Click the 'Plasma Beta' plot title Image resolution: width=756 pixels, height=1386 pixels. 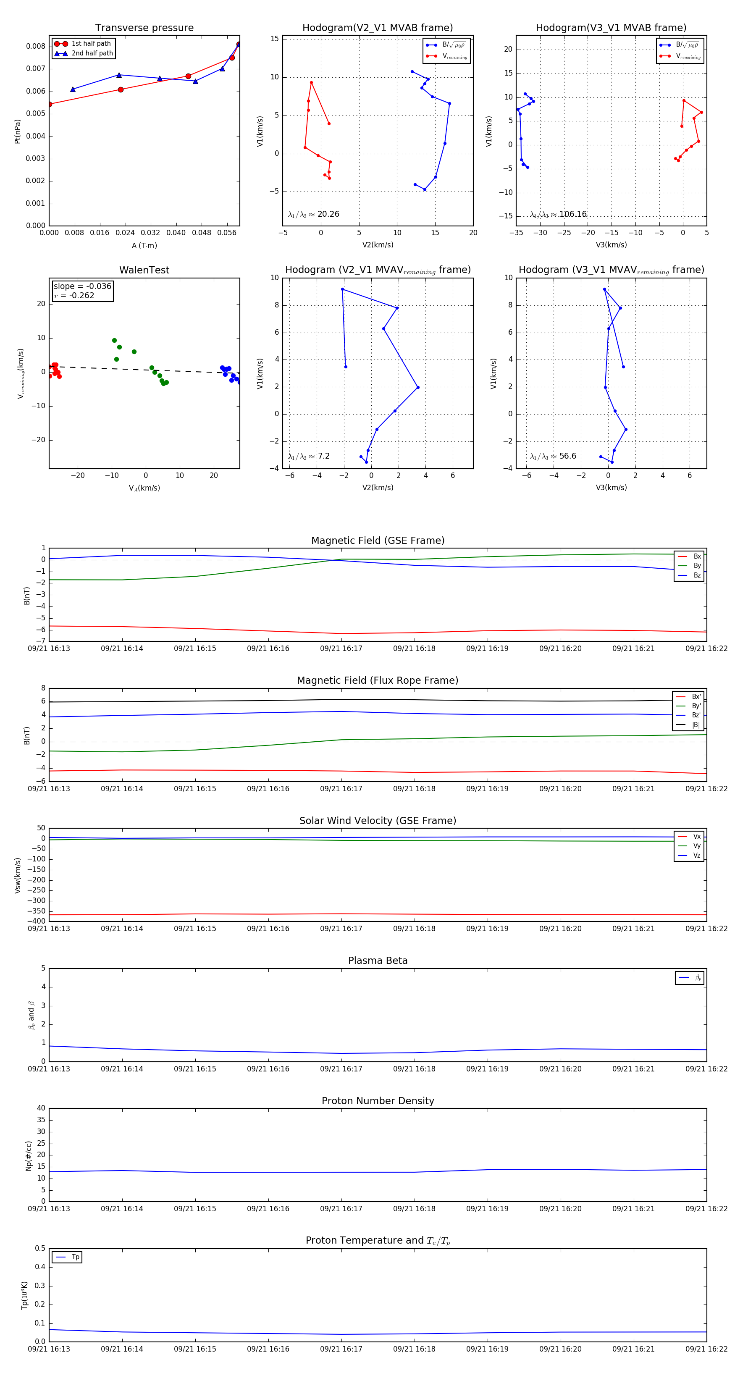click(x=378, y=961)
